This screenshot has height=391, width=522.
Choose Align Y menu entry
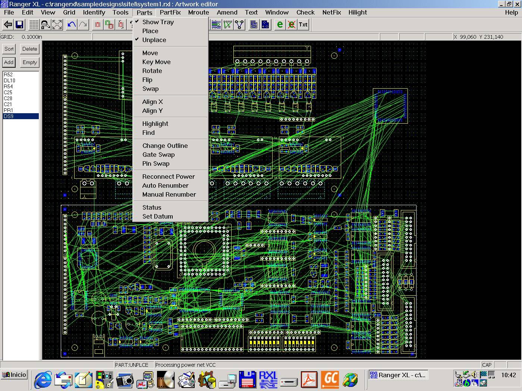(x=170, y=111)
